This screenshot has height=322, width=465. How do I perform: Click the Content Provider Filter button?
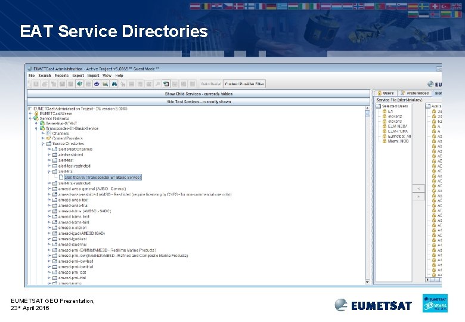[x=244, y=84]
